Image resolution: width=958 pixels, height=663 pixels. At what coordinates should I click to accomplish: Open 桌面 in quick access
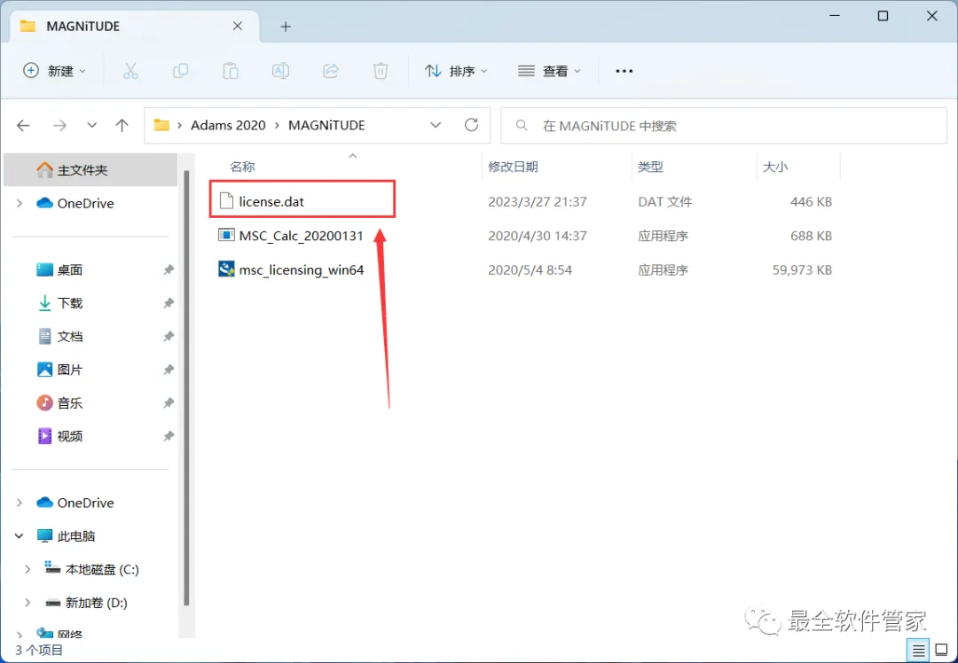coord(69,269)
